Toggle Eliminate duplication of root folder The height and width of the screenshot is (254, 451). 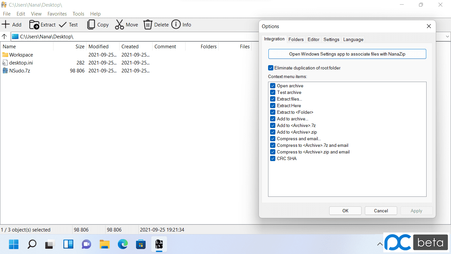(271, 68)
